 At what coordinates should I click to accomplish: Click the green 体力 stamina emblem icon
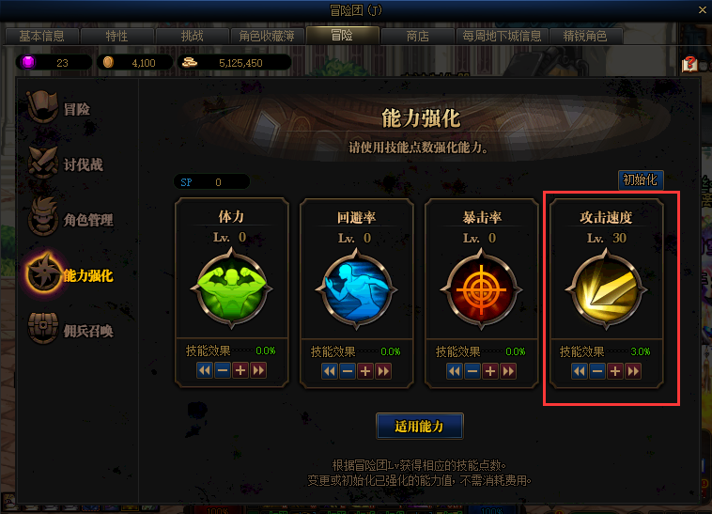click(232, 288)
